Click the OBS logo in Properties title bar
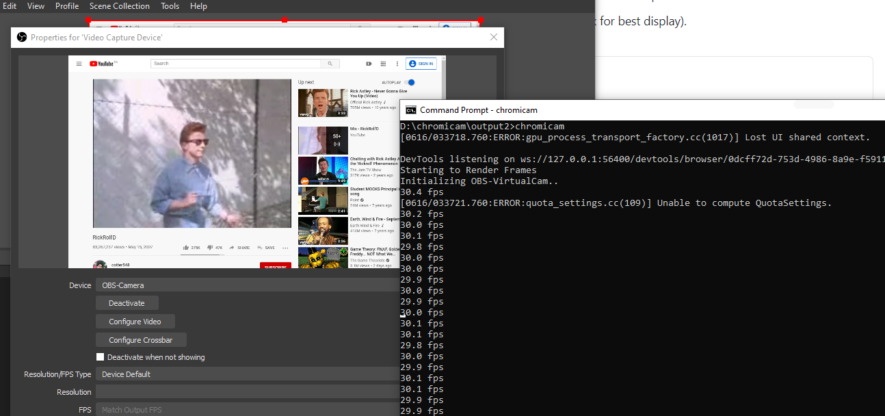The height and width of the screenshot is (416, 885). pos(21,38)
